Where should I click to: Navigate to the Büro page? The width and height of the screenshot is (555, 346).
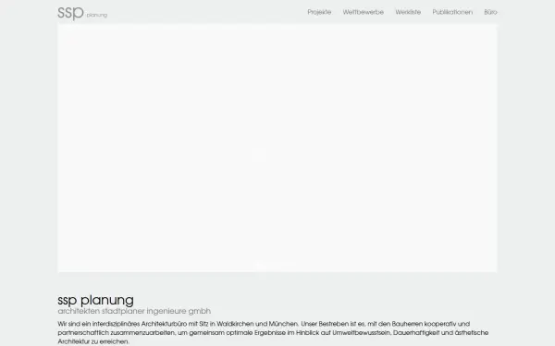[490, 12]
